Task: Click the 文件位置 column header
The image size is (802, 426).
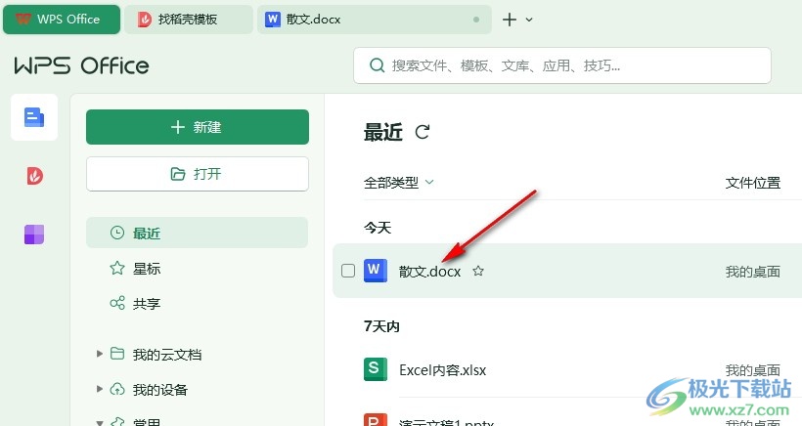Action: click(752, 183)
